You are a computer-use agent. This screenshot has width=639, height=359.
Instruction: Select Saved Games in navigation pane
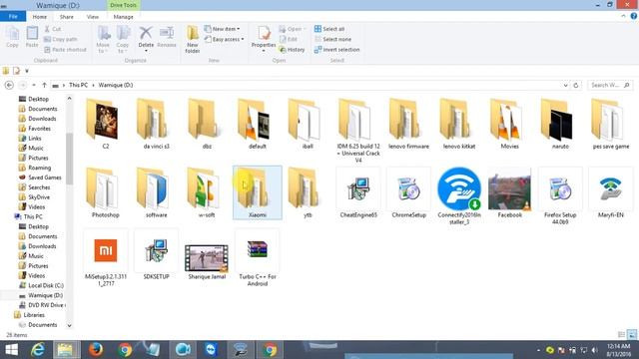(40, 178)
